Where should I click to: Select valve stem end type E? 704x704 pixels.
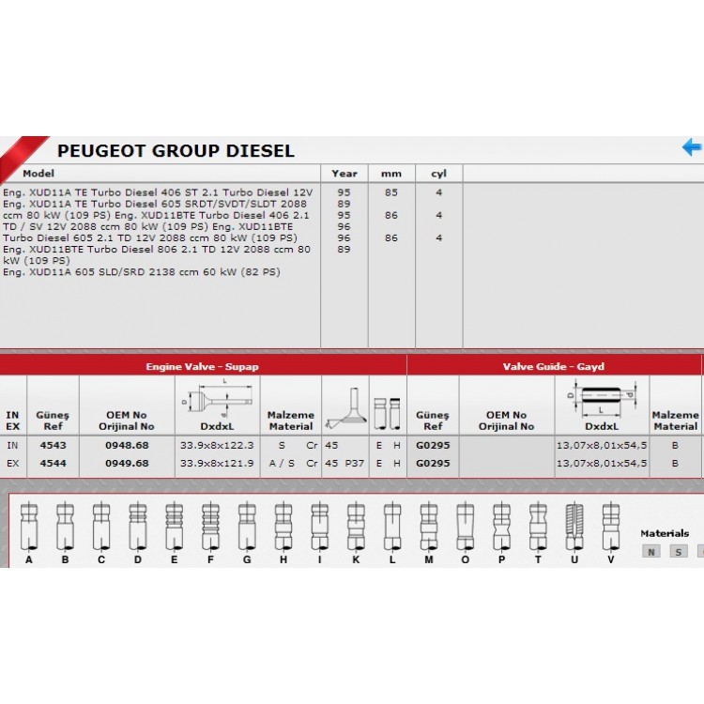point(175,533)
